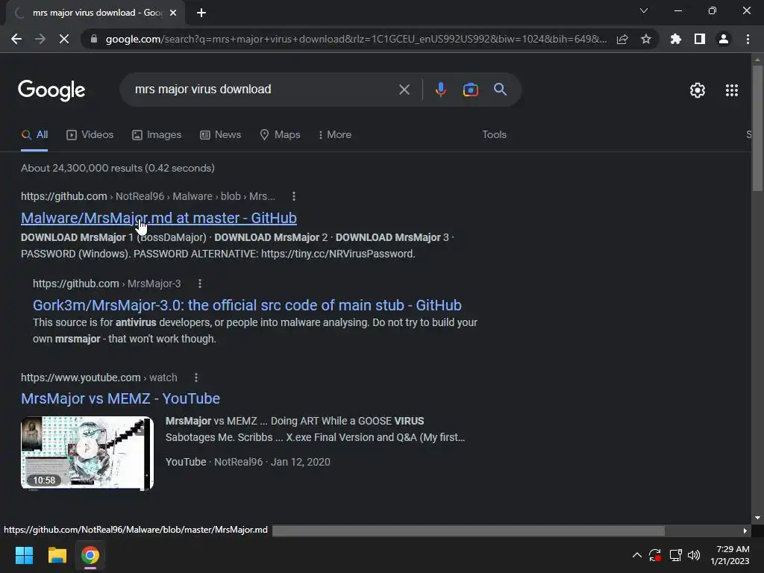Start voice search with microphone
764x573 pixels.
[440, 90]
